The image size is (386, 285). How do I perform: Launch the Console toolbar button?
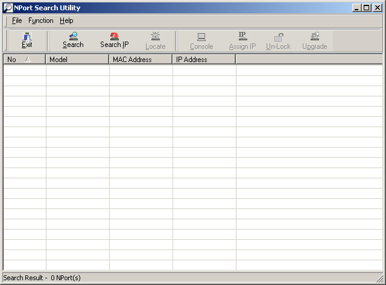pos(201,41)
